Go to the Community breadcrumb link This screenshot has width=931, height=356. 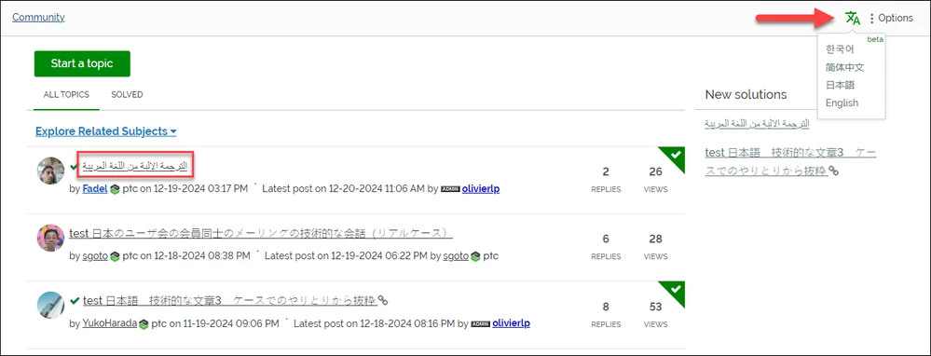pyautogui.click(x=38, y=17)
